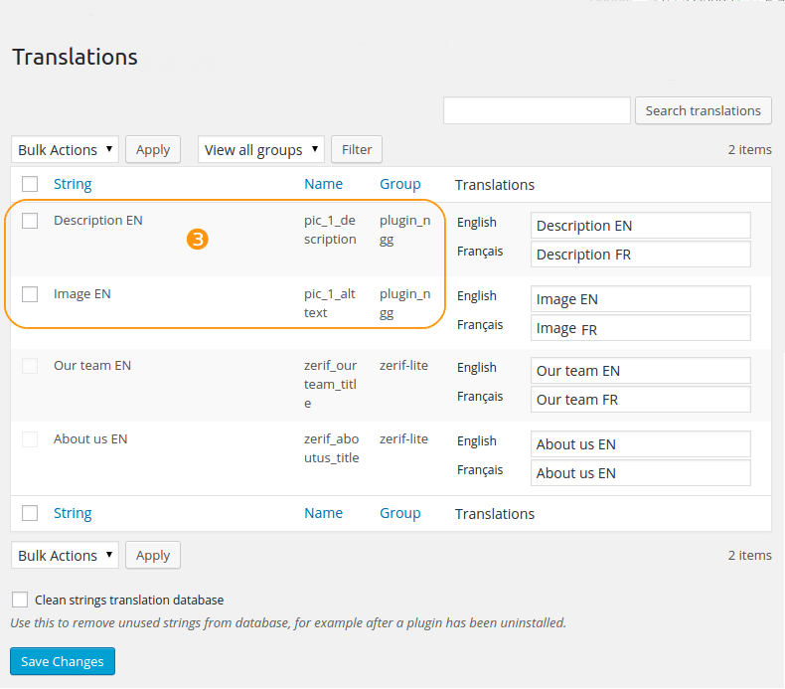Edit English field containing Our team EN
This screenshot has width=785, height=689.
[x=641, y=371]
